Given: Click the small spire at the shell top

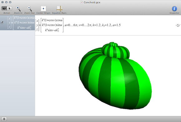Looking at the screenshot, I should [113, 44].
